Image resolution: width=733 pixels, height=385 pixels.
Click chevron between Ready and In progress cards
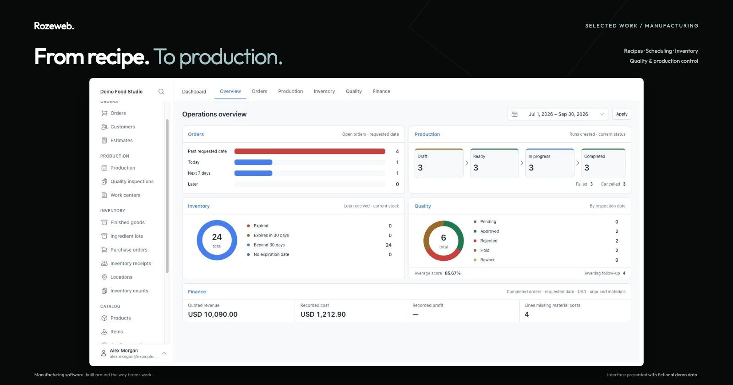pyautogui.click(x=522, y=163)
